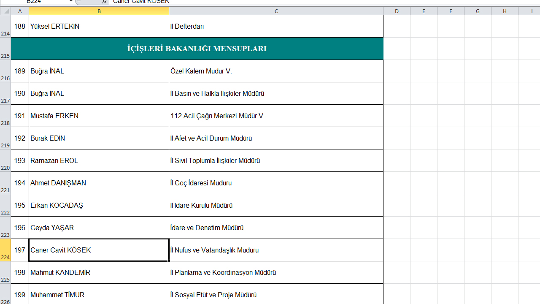This screenshot has width=540, height=304.
Task: Select row 218 header
Action: pos(5,116)
